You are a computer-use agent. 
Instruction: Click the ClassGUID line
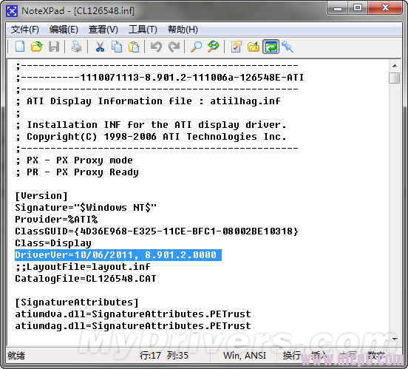[157, 231]
